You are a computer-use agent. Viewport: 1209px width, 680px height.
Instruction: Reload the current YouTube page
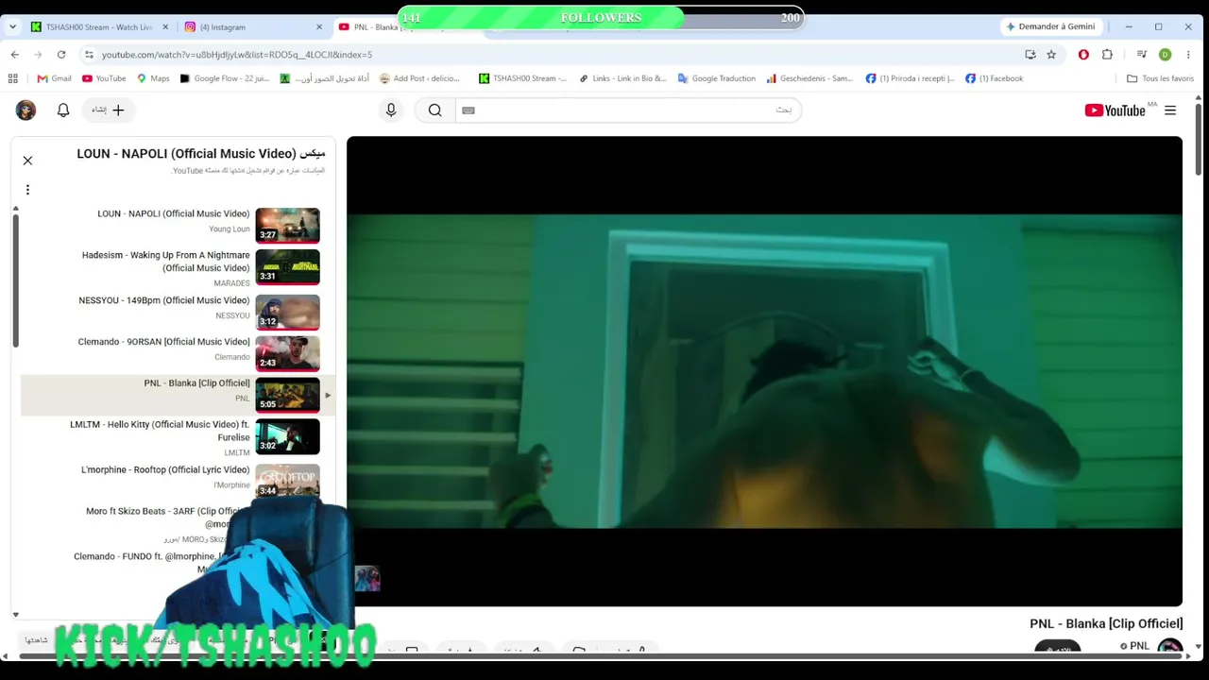click(x=61, y=55)
